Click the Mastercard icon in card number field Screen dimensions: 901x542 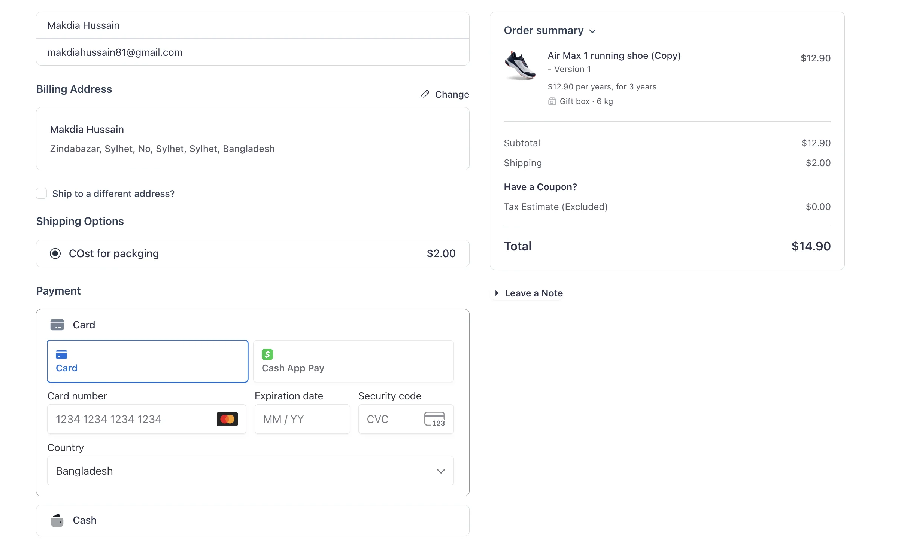point(227,419)
